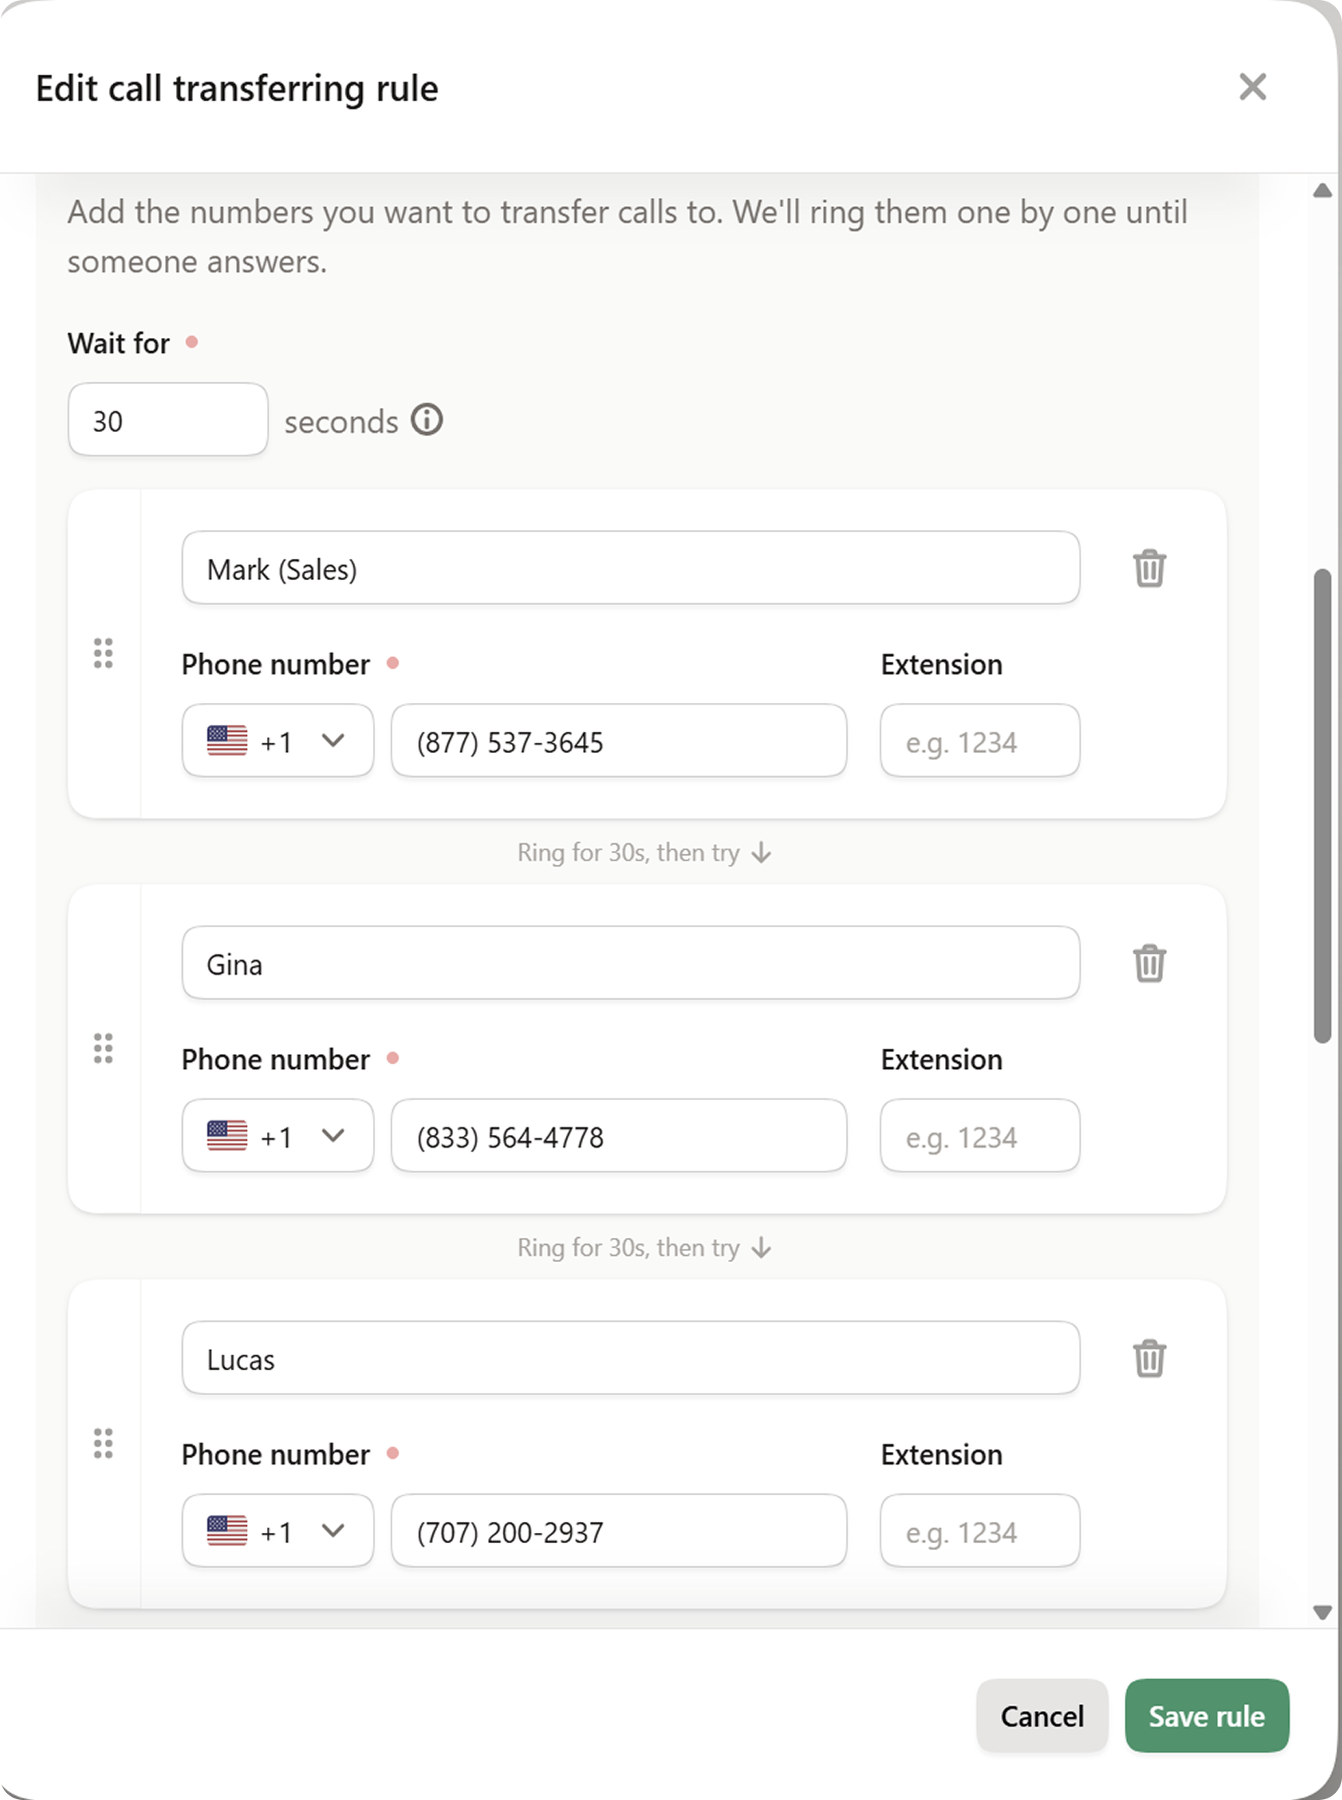
Task: Open the country code dropdown for Mark
Action: (x=335, y=740)
